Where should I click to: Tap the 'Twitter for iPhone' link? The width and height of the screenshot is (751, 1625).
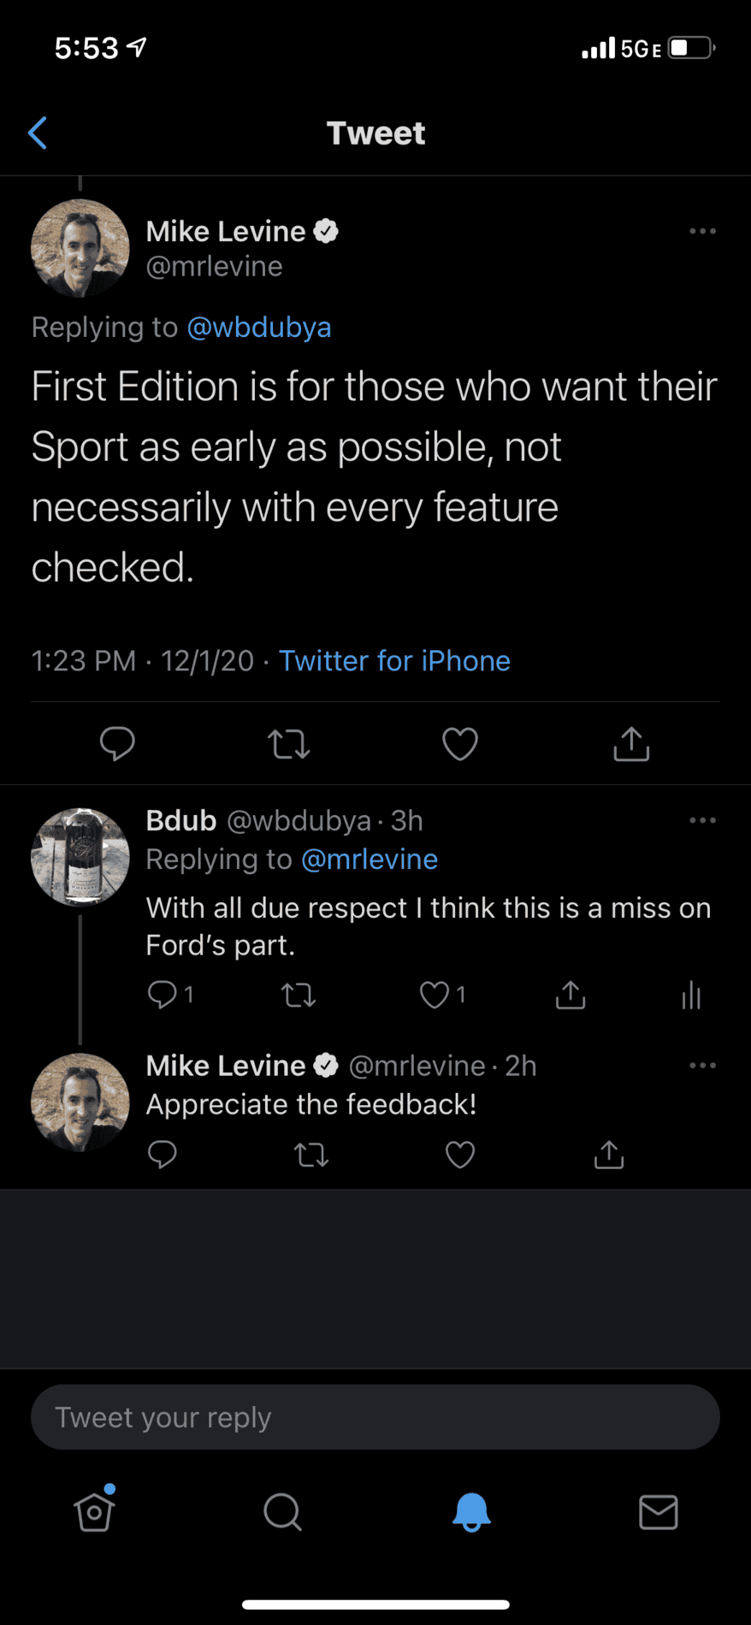(x=394, y=661)
